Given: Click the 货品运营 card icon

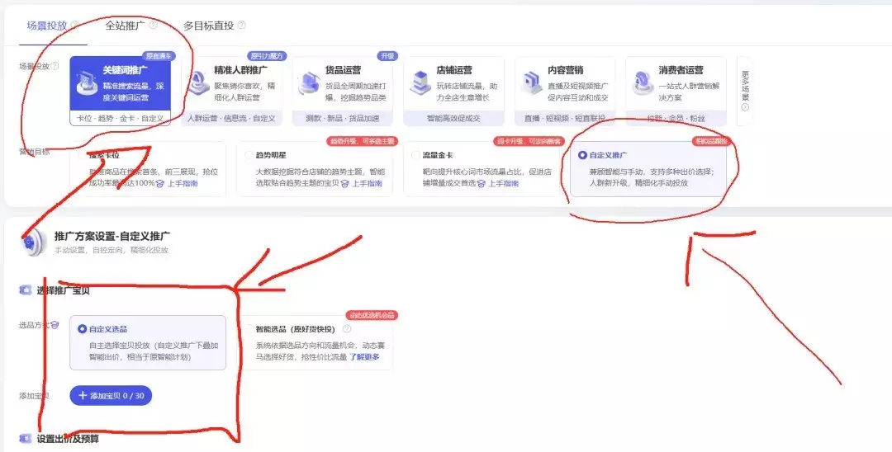Looking at the screenshot, I should click(310, 83).
